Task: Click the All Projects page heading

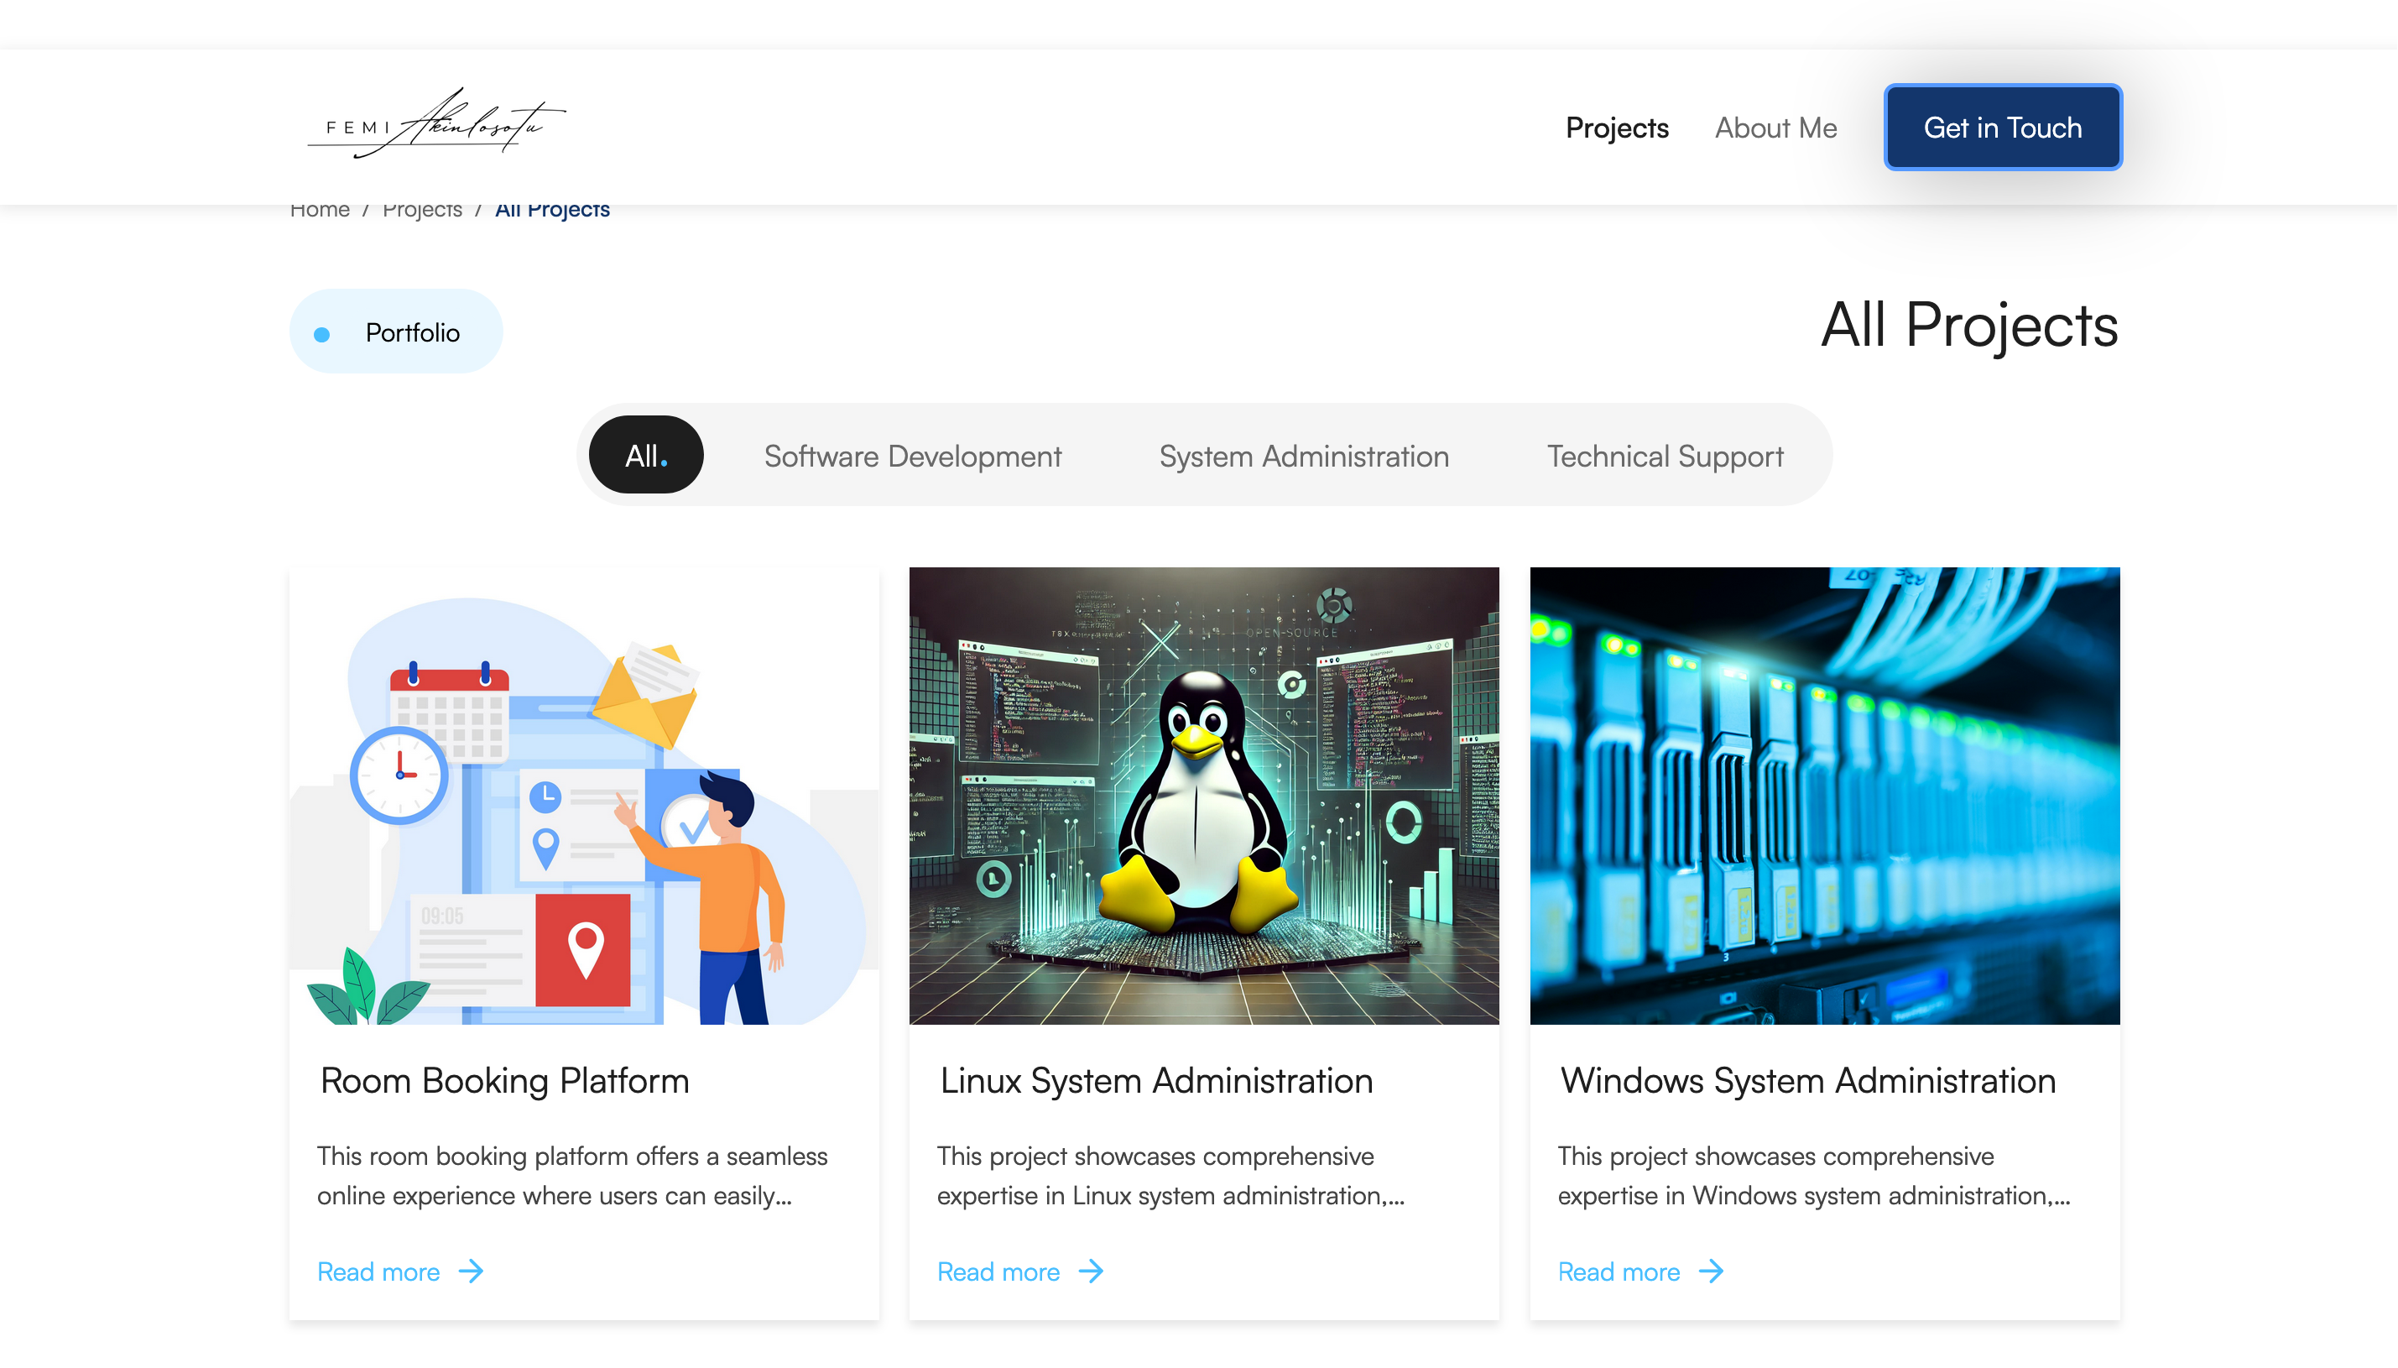Action: pos(1968,326)
